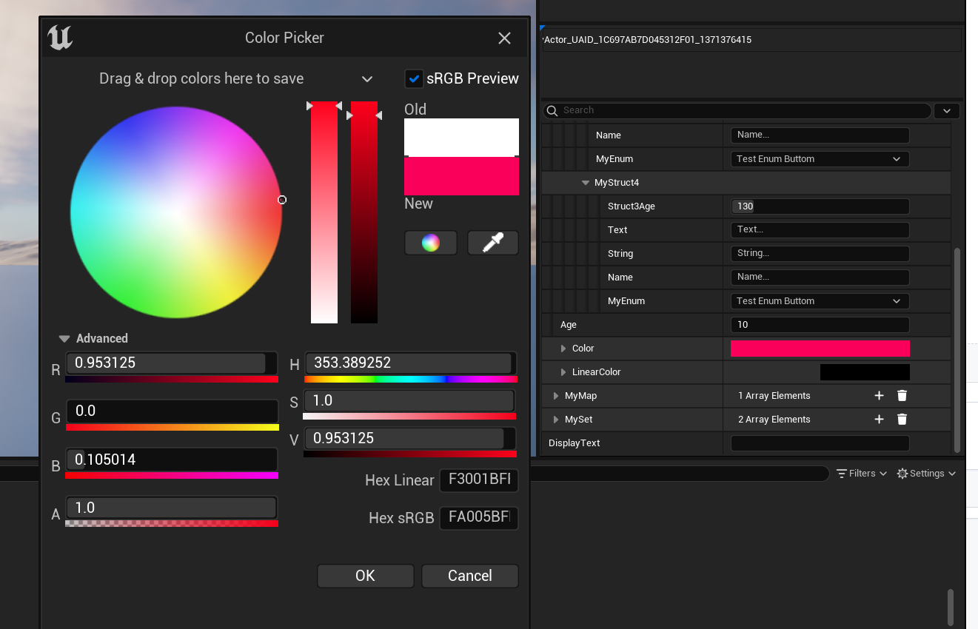Open the first MyEnum Test Enum Buttom dropdown
The width and height of the screenshot is (978, 629).
pyautogui.click(x=820, y=159)
